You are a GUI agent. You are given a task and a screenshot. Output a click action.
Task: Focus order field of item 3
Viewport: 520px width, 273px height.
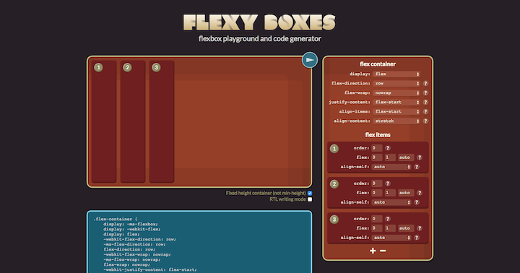pos(377,219)
